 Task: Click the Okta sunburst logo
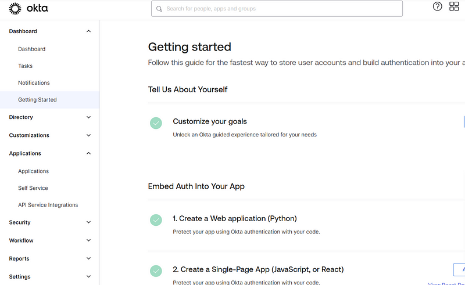tap(15, 9)
